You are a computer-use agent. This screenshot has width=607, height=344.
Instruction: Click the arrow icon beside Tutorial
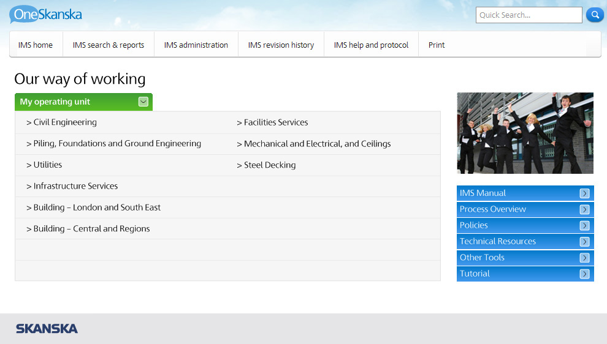[x=584, y=274]
